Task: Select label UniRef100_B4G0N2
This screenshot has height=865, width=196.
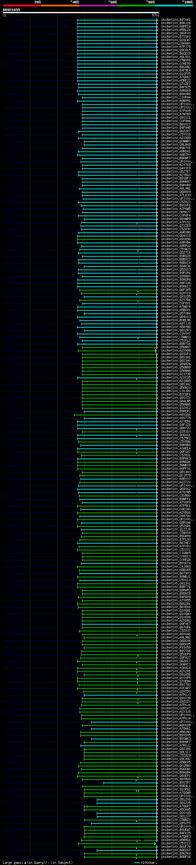Action: point(175,67)
